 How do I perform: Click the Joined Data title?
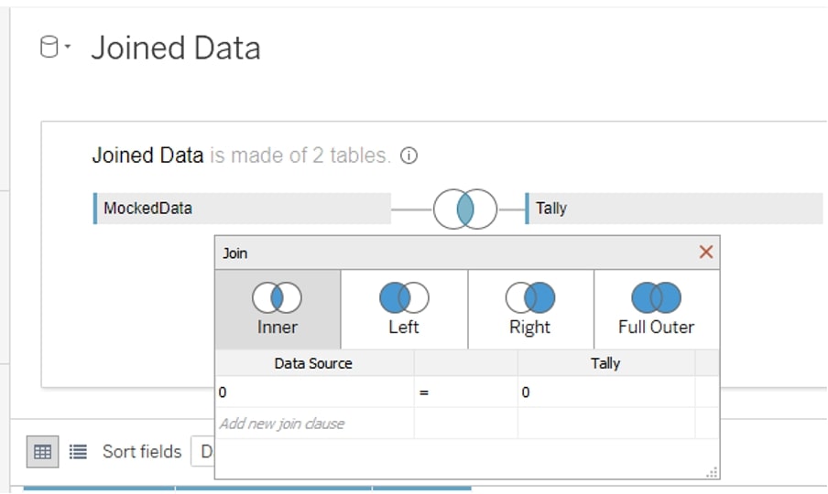pyautogui.click(x=176, y=48)
